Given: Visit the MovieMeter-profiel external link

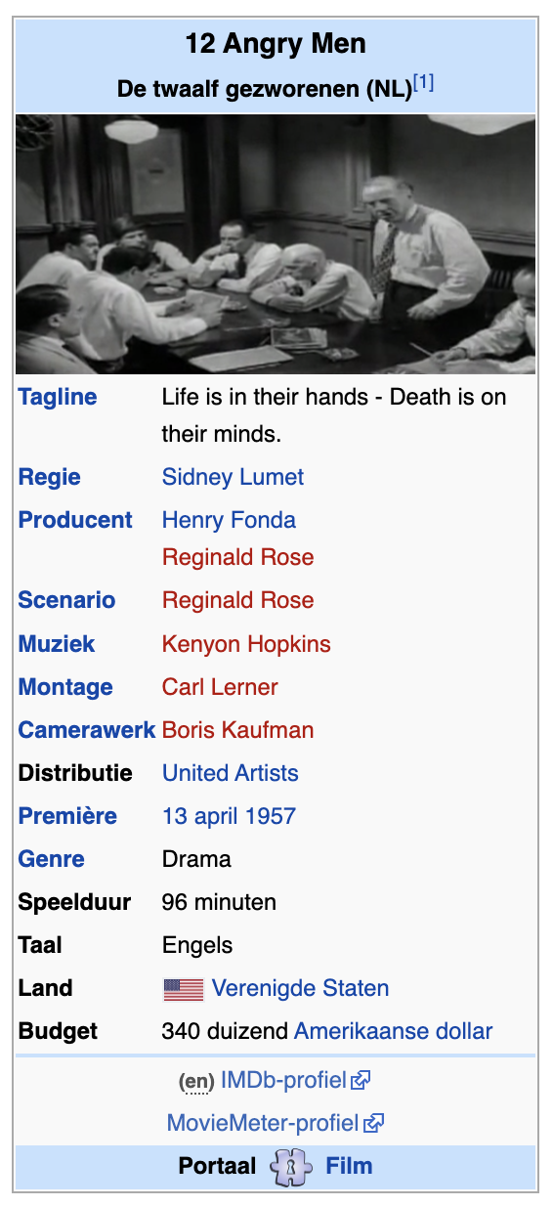Looking at the screenshot, I should (x=263, y=1124).
